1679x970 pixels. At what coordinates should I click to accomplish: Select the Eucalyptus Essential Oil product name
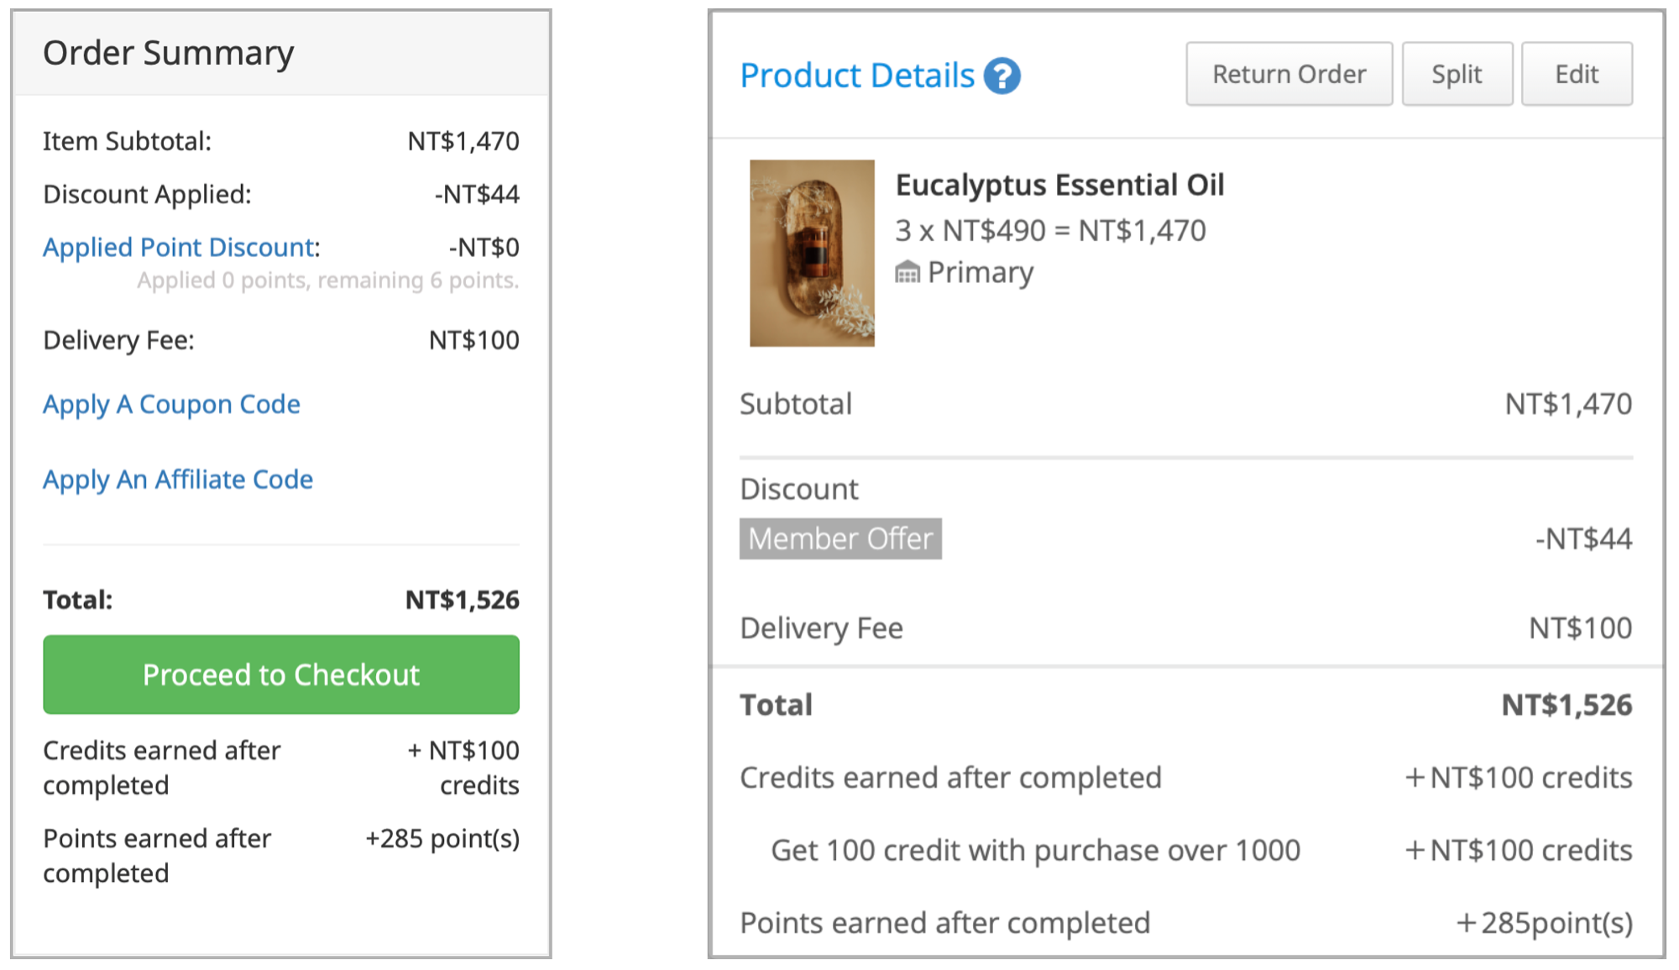pyautogui.click(x=1059, y=185)
